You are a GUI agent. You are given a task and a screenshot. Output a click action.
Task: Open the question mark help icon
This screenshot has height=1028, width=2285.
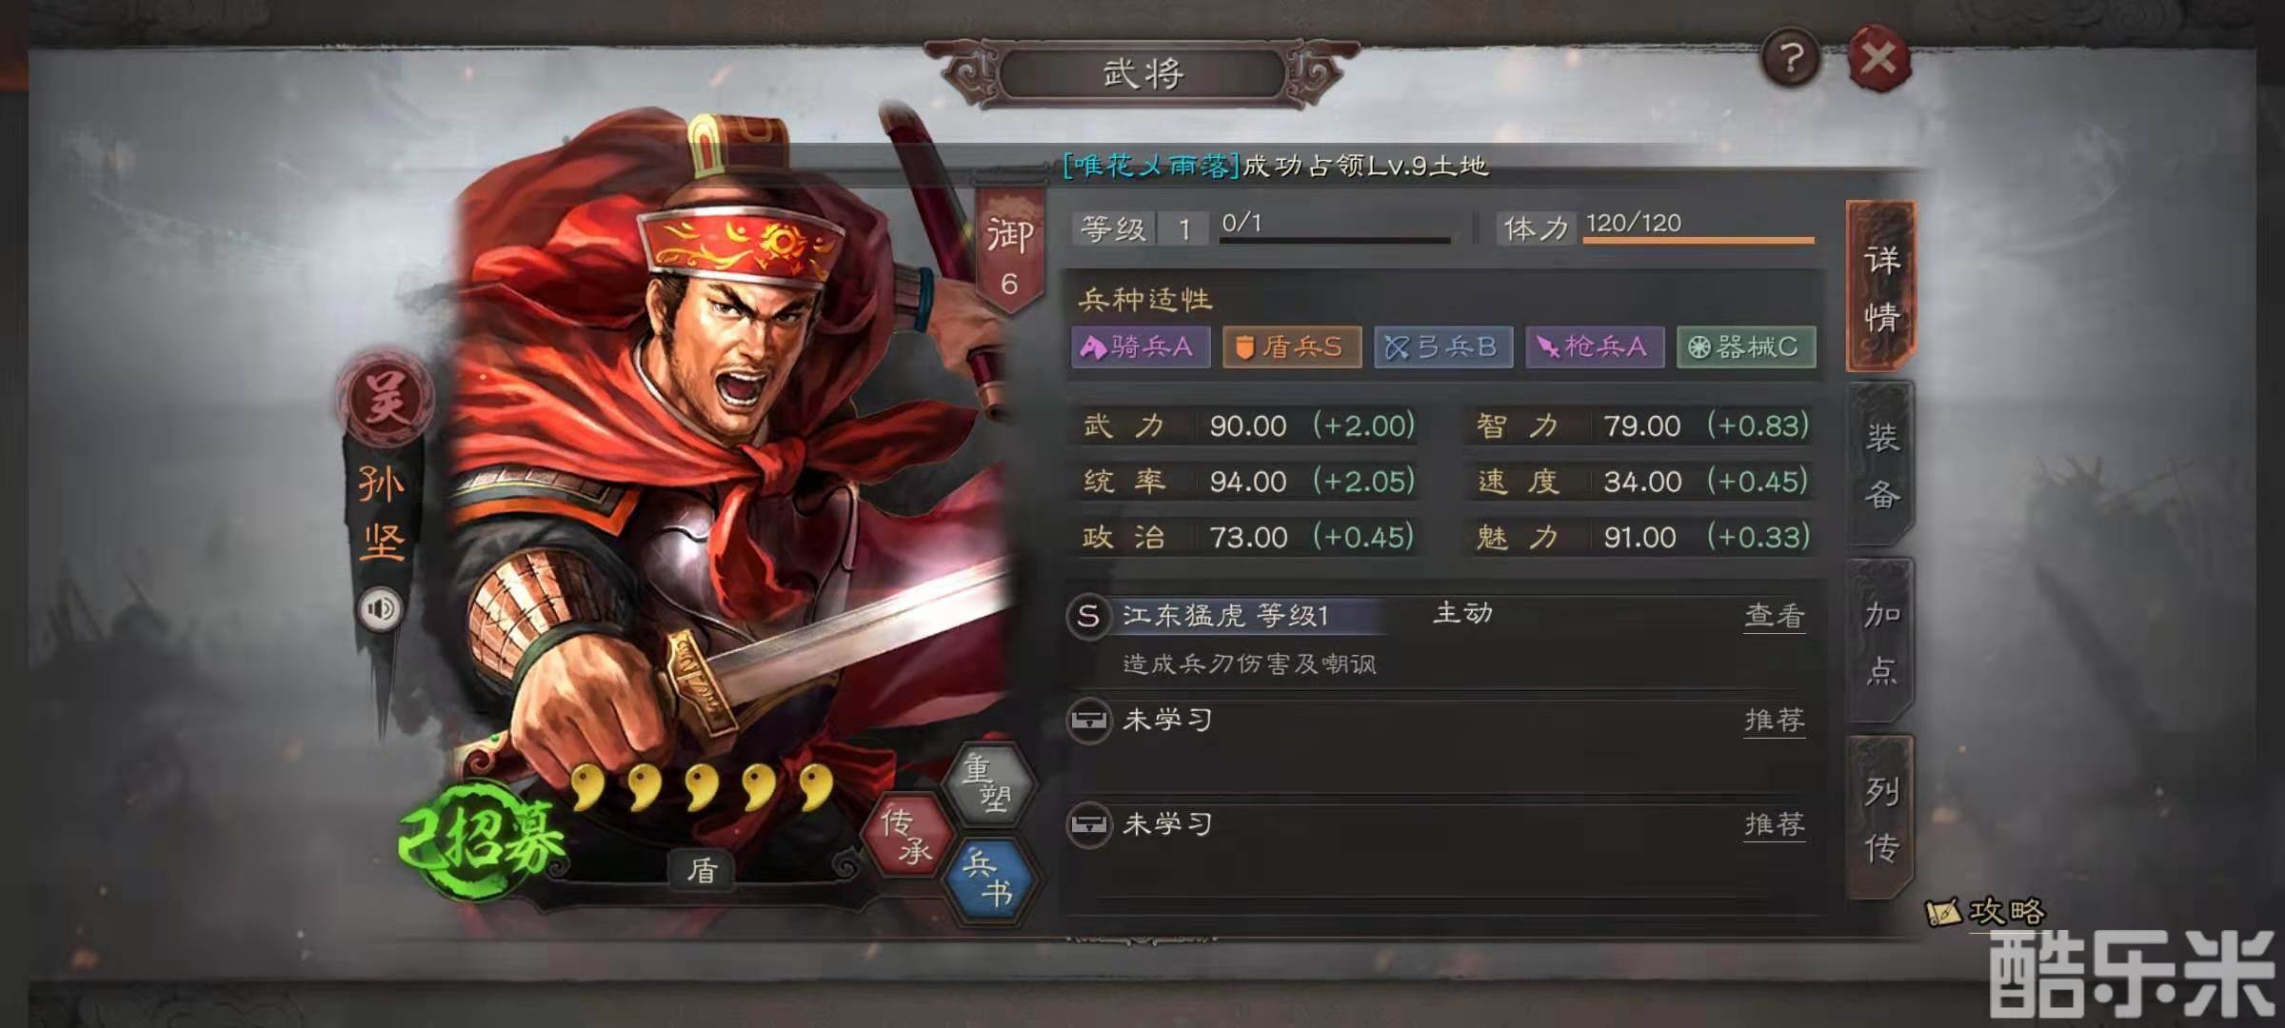click(x=1791, y=59)
